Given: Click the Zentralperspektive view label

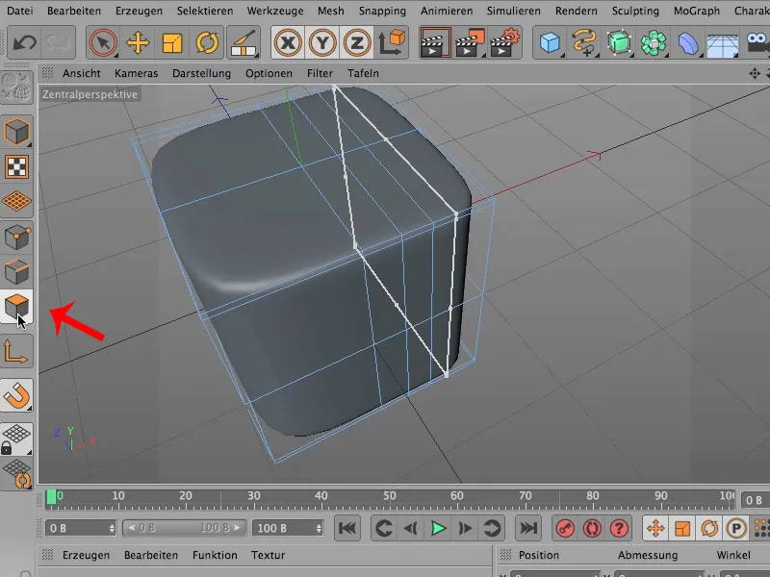Looking at the screenshot, I should pyautogui.click(x=90, y=94).
